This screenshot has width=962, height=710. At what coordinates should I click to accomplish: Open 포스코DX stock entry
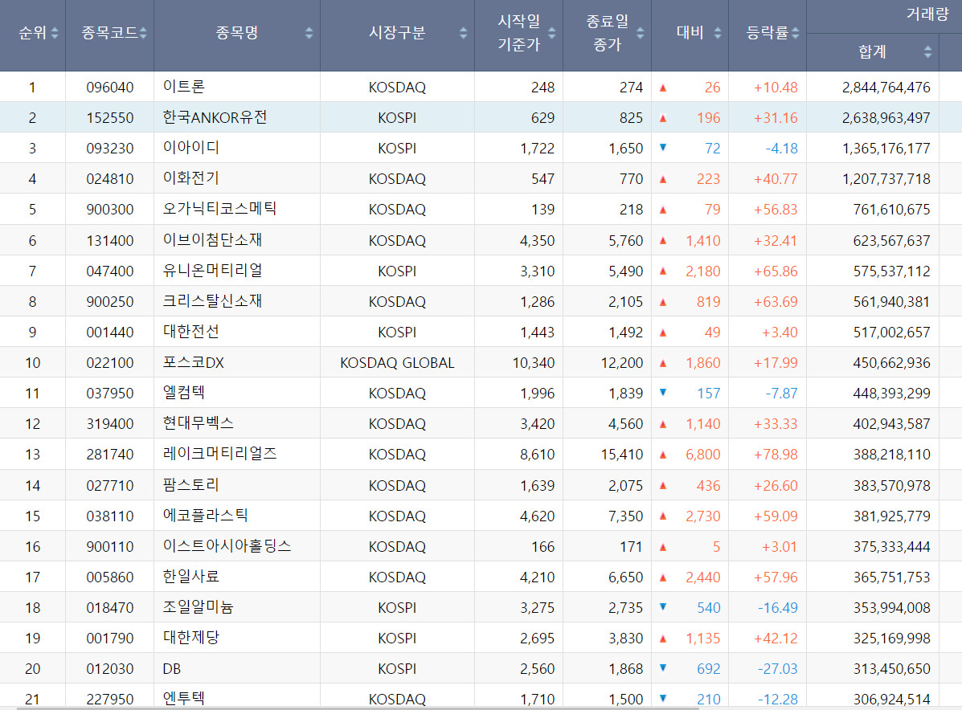pos(193,362)
